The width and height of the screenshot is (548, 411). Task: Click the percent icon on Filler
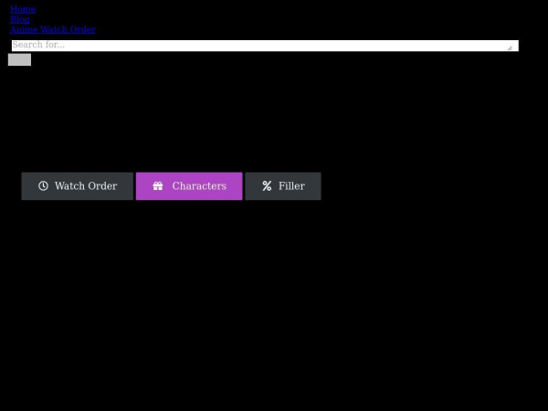(267, 186)
